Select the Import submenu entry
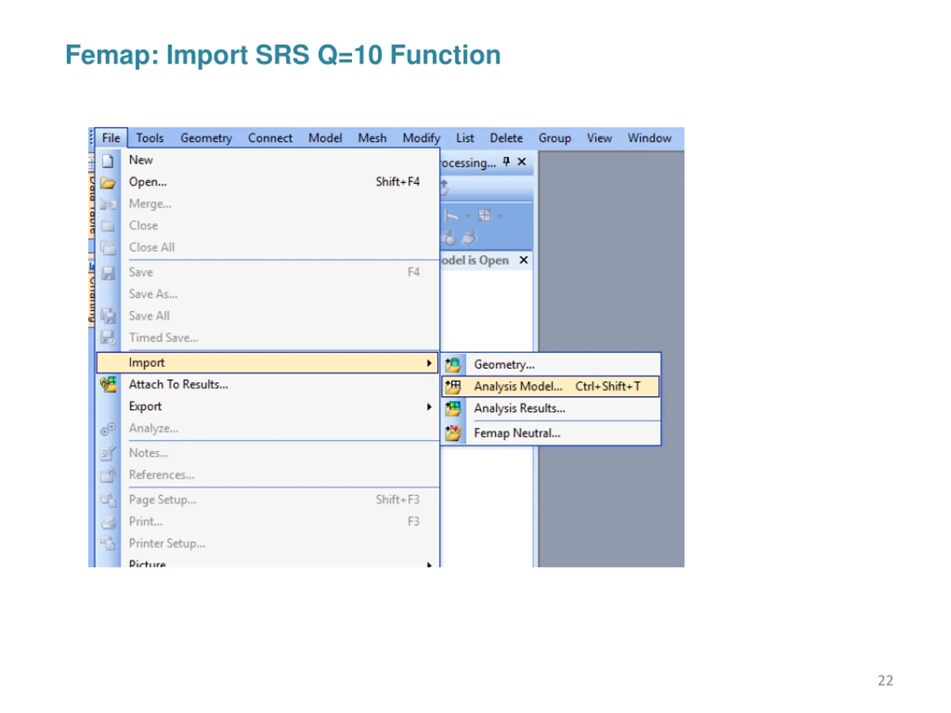Image resolution: width=951 pixels, height=713 pixels. [x=267, y=363]
